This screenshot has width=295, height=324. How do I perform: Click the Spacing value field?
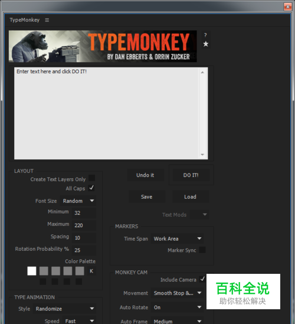tap(84, 238)
